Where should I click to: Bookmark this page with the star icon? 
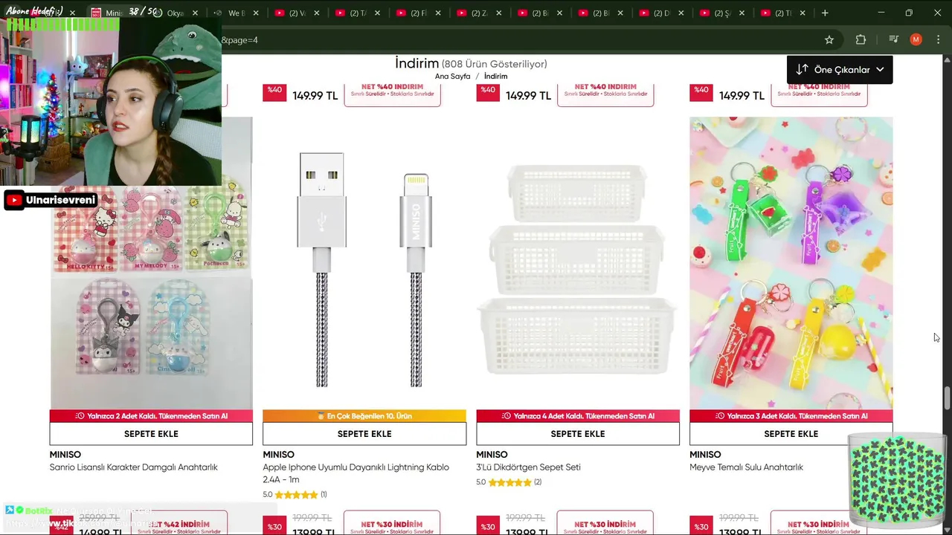[829, 39]
